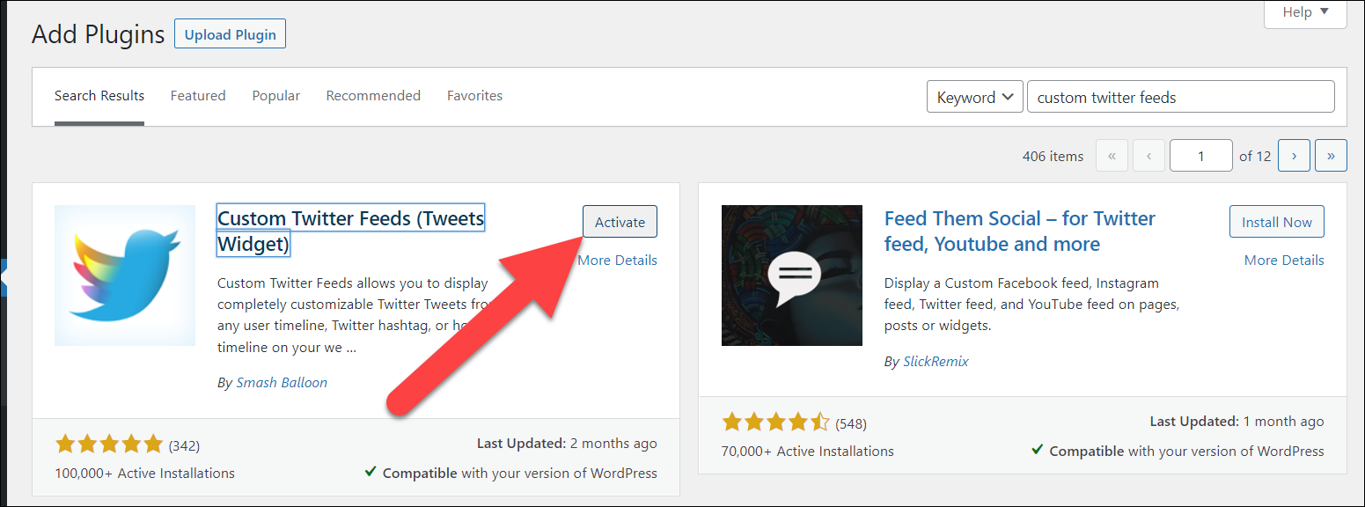
Task: Click the Feed Them Social plugin thumbnail
Action: pos(792,276)
